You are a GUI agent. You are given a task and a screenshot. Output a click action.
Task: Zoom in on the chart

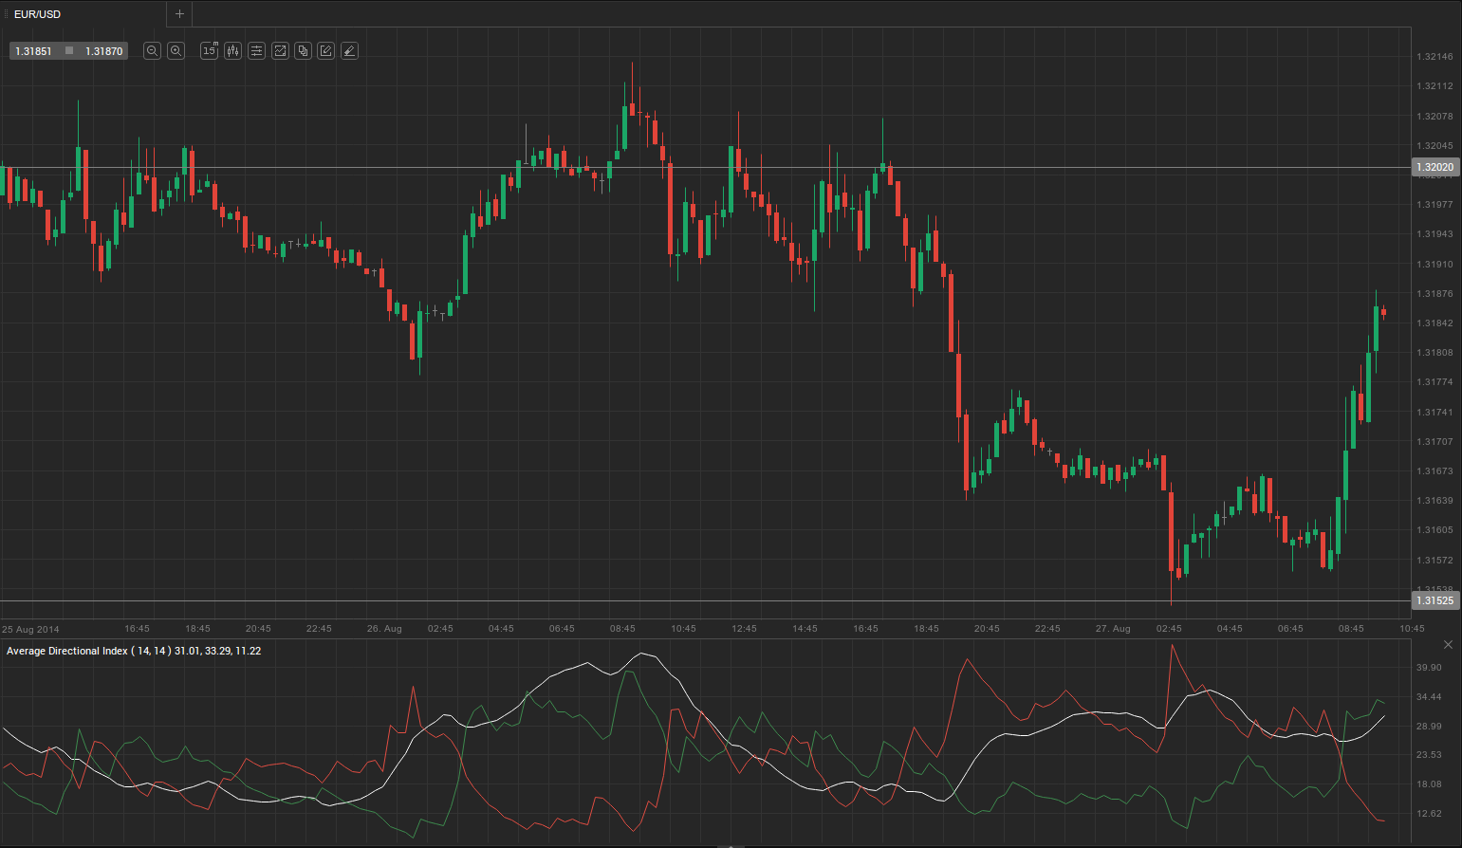click(x=176, y=51)
